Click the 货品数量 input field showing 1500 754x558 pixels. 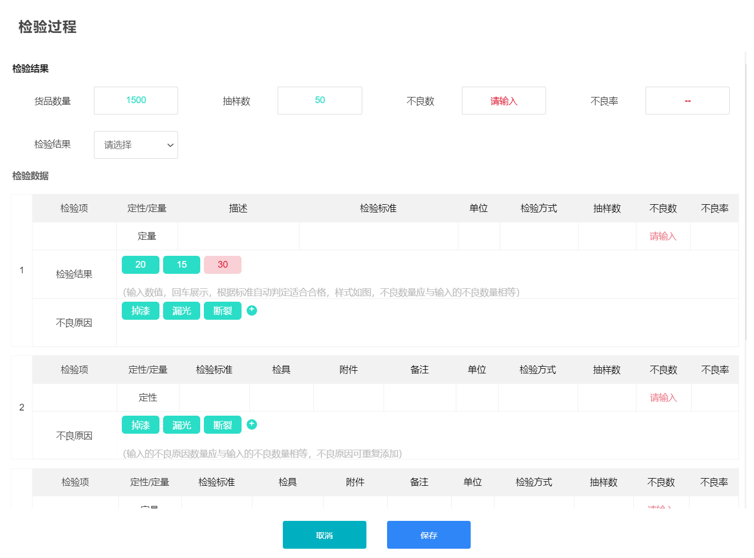(x=136, y=101)
